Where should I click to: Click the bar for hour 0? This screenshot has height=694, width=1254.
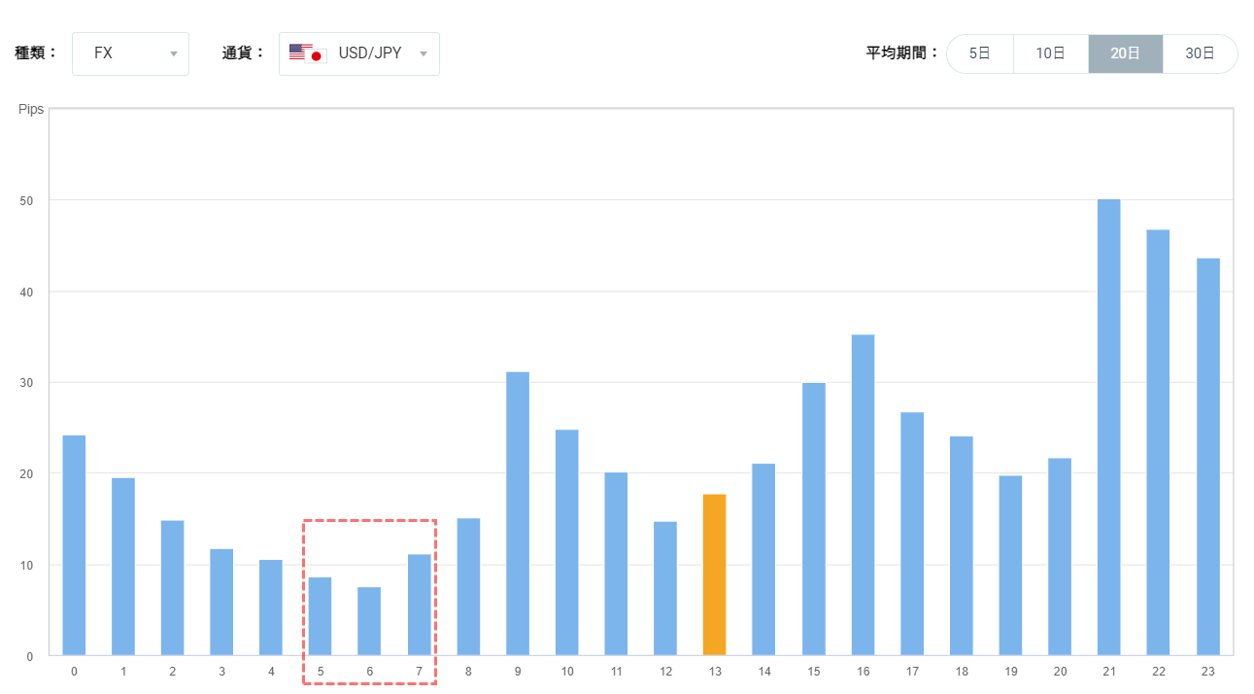tap(74, 545)
